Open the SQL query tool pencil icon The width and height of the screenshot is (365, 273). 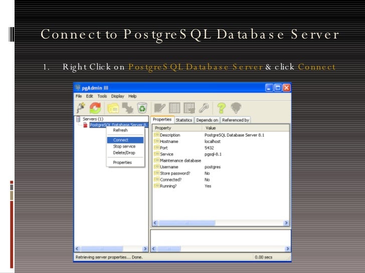pyautogui.click(x=159, y=108)
